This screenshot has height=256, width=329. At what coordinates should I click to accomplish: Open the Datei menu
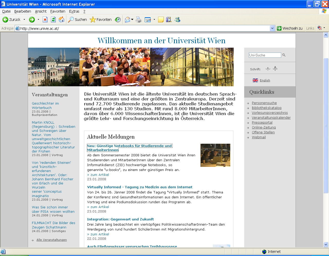6,11
